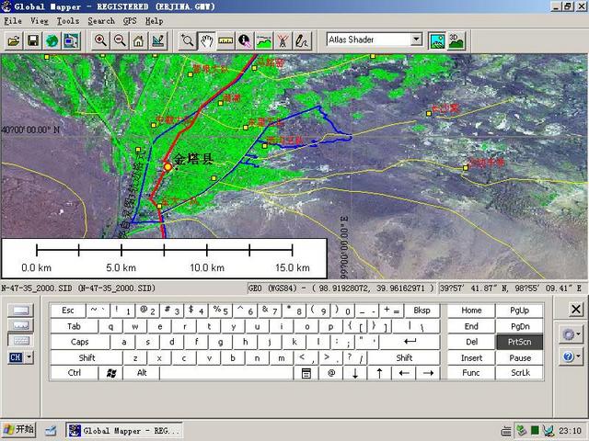Open the Tools menu

68,21
